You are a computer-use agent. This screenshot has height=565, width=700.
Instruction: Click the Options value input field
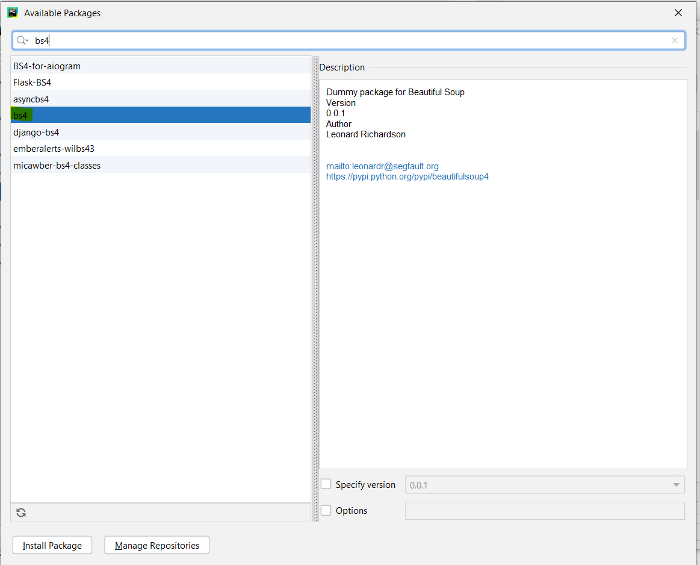(x=545, y=510)
